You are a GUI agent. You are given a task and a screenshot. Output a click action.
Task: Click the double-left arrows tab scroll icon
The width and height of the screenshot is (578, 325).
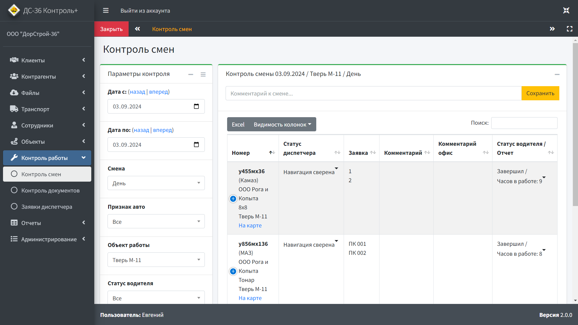pyautogui.click(x=137, y=29)
